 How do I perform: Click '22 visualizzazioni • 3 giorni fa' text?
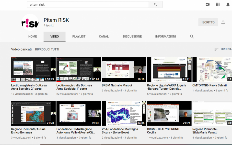tap(75, 94)
